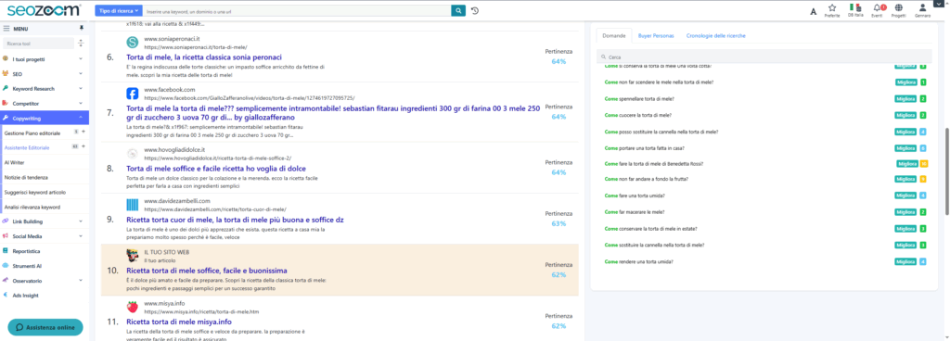Click the font size A icon
The image size is (950, 341).
[x=813, y=11]
